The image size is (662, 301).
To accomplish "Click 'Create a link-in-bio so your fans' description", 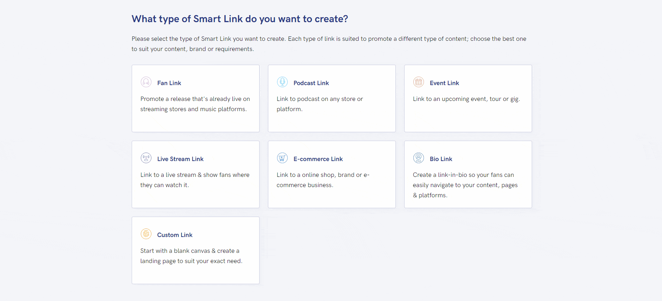I will [x=465, y=185].
